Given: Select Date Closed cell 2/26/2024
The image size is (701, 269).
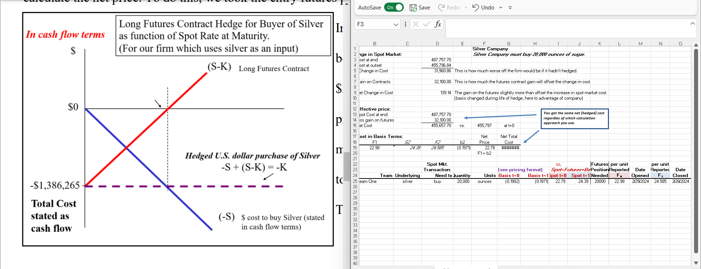Looking at the screenshot, I should (x=681, y=181).
